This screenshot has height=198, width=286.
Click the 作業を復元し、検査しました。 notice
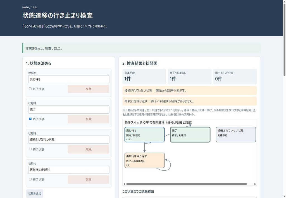coord(142,48)
